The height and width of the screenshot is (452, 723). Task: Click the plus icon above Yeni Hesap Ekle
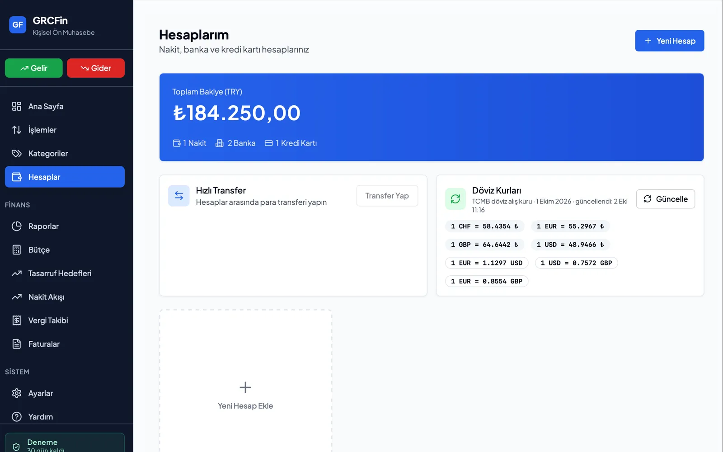point(245,387)
